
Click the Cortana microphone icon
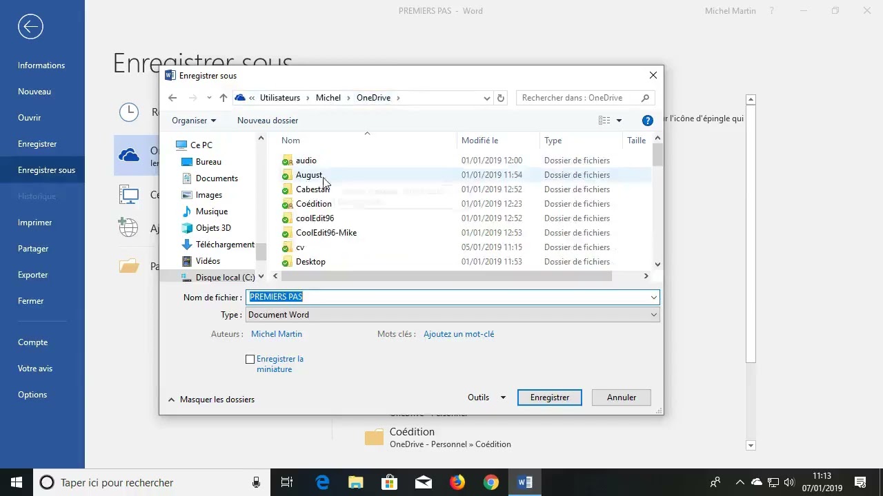(257, 482)
